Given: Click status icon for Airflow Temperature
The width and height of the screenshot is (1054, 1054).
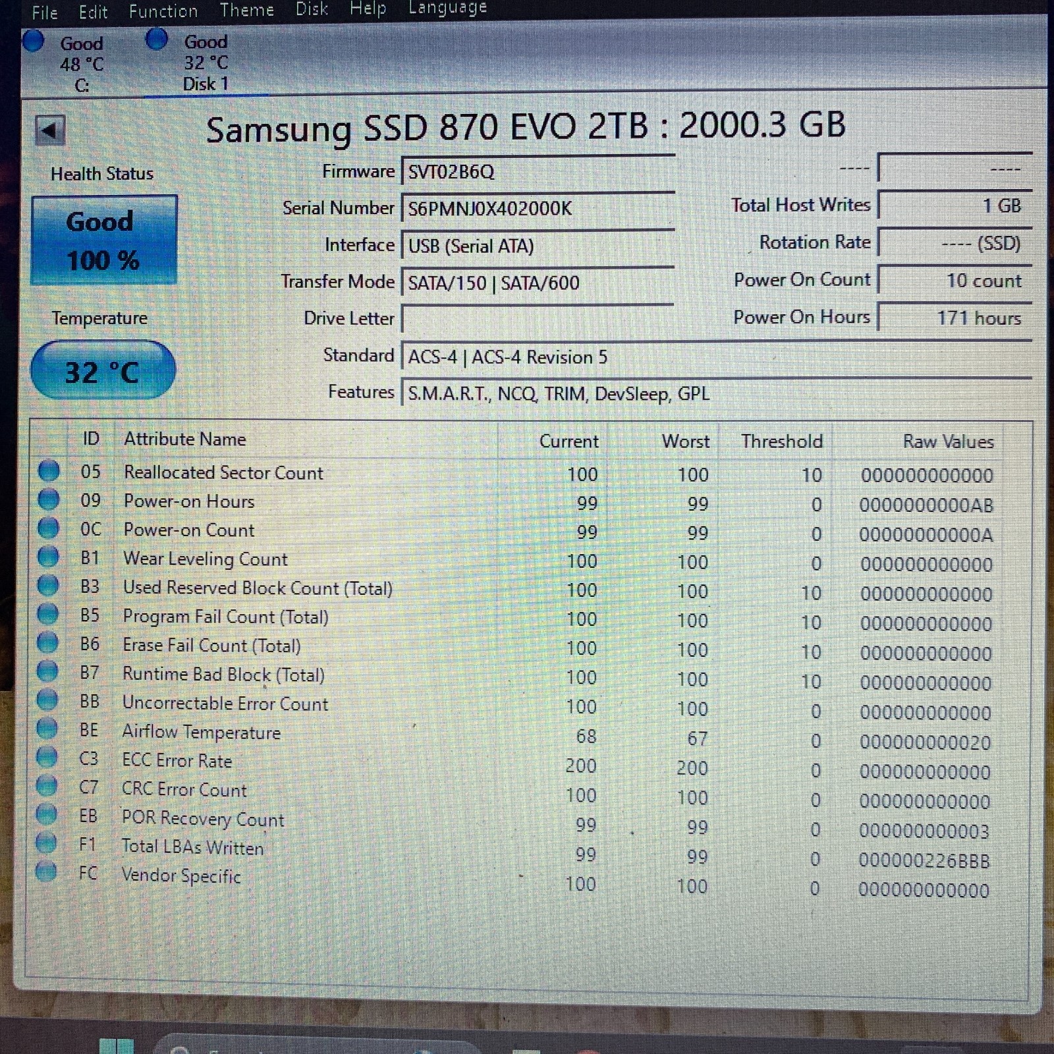Looking at the screenshot, I should [x=47, y=728].
